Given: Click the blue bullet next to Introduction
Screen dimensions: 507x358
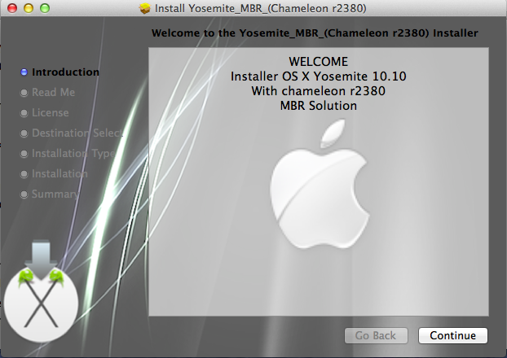Looking at the screenshot, I should pyautogui.click(x=24, y=72).
